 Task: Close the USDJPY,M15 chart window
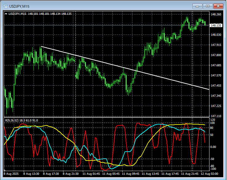[x=218, y=6]
